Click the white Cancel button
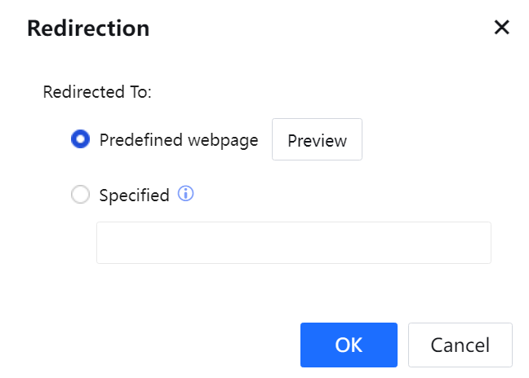This screenshot has height=378, width=529. coord(460,345)
